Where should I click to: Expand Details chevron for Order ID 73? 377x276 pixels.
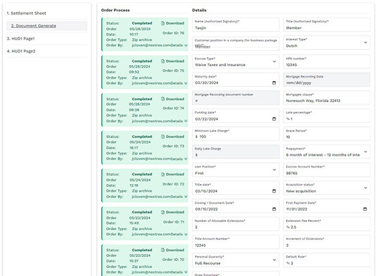click(x=186, y=159)
